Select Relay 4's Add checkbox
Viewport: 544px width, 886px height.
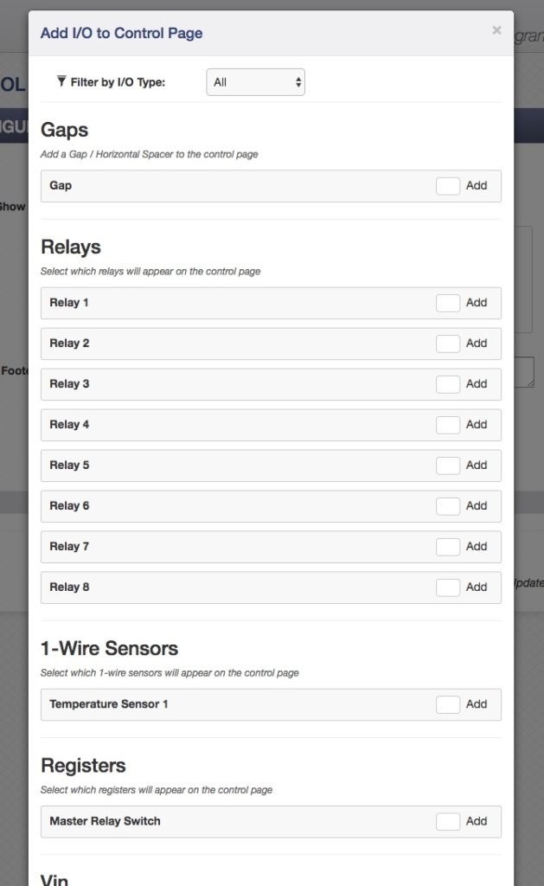pos(449,424)
